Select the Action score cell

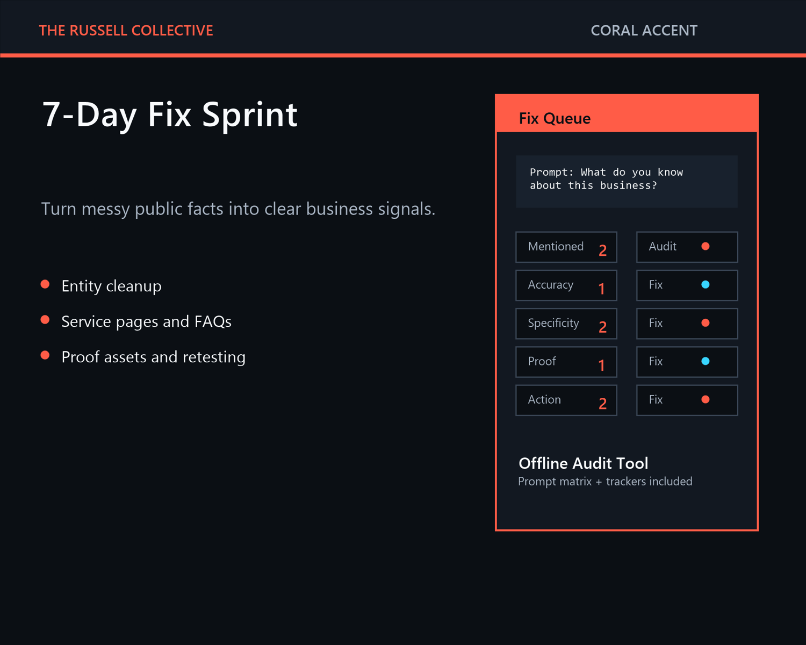point(566,400)
